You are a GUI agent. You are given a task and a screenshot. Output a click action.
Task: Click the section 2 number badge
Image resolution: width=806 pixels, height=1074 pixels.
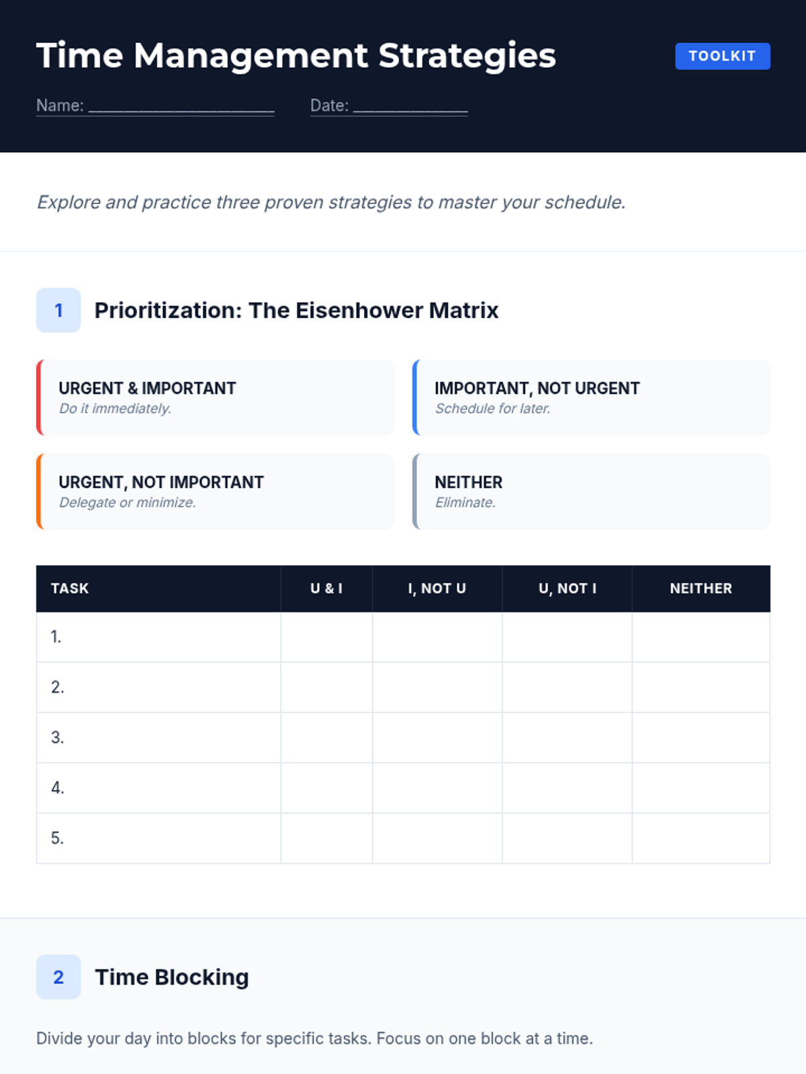[x=58, y=977]
